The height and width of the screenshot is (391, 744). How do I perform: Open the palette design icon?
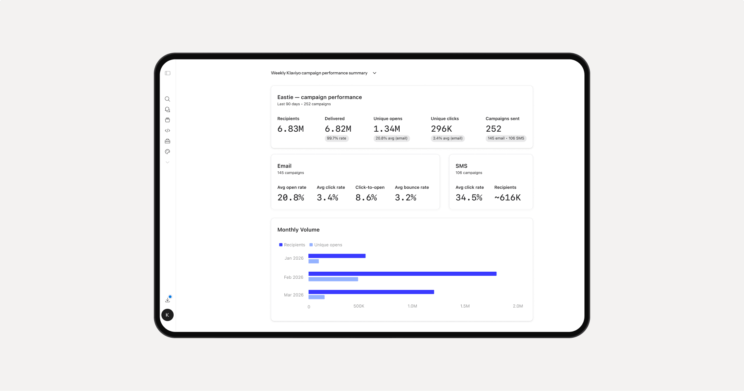(x=167, y=152)
